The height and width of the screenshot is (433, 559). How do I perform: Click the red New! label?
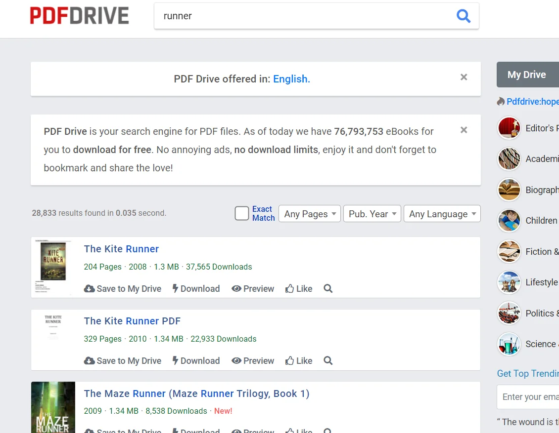[223, 411]
